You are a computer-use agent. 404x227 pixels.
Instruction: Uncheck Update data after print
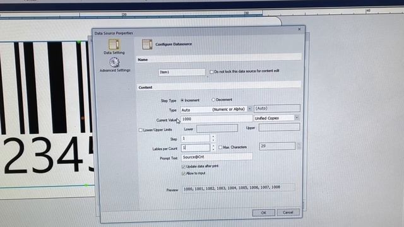point(184,166)
